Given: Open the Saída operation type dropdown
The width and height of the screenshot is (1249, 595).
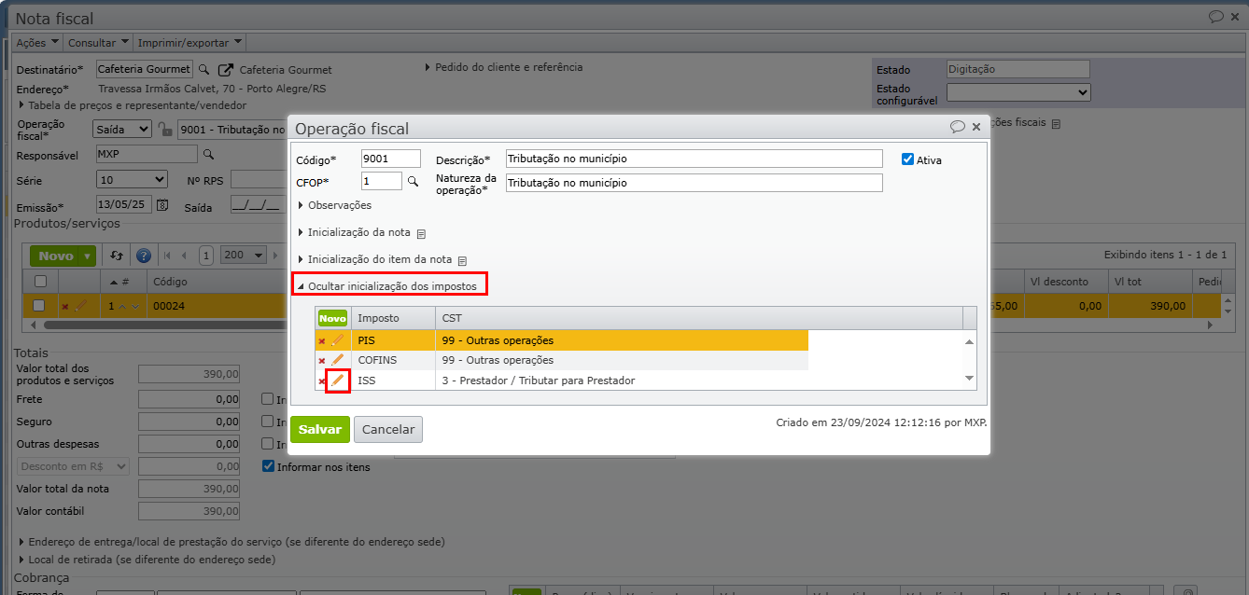Looking at the screenshot, I should tap(122, 130).
